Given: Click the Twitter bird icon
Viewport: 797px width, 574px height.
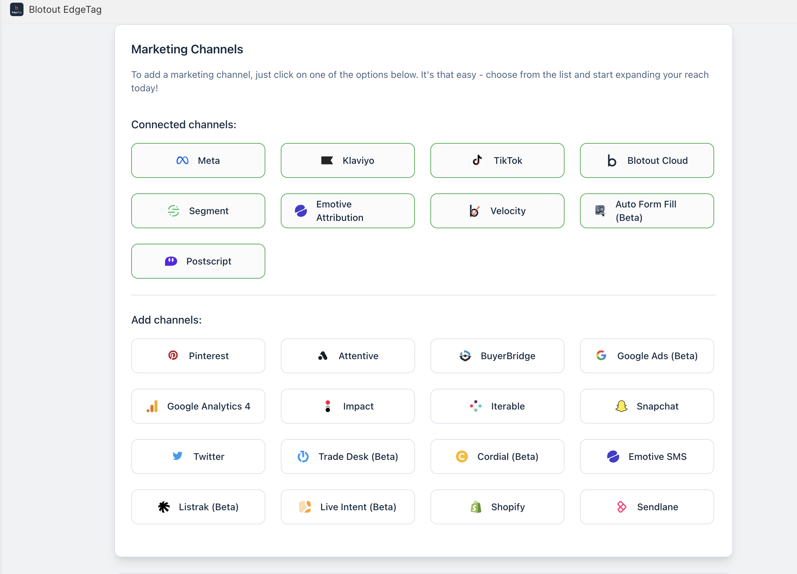Looking at the screenshot, I should [177, 456].
